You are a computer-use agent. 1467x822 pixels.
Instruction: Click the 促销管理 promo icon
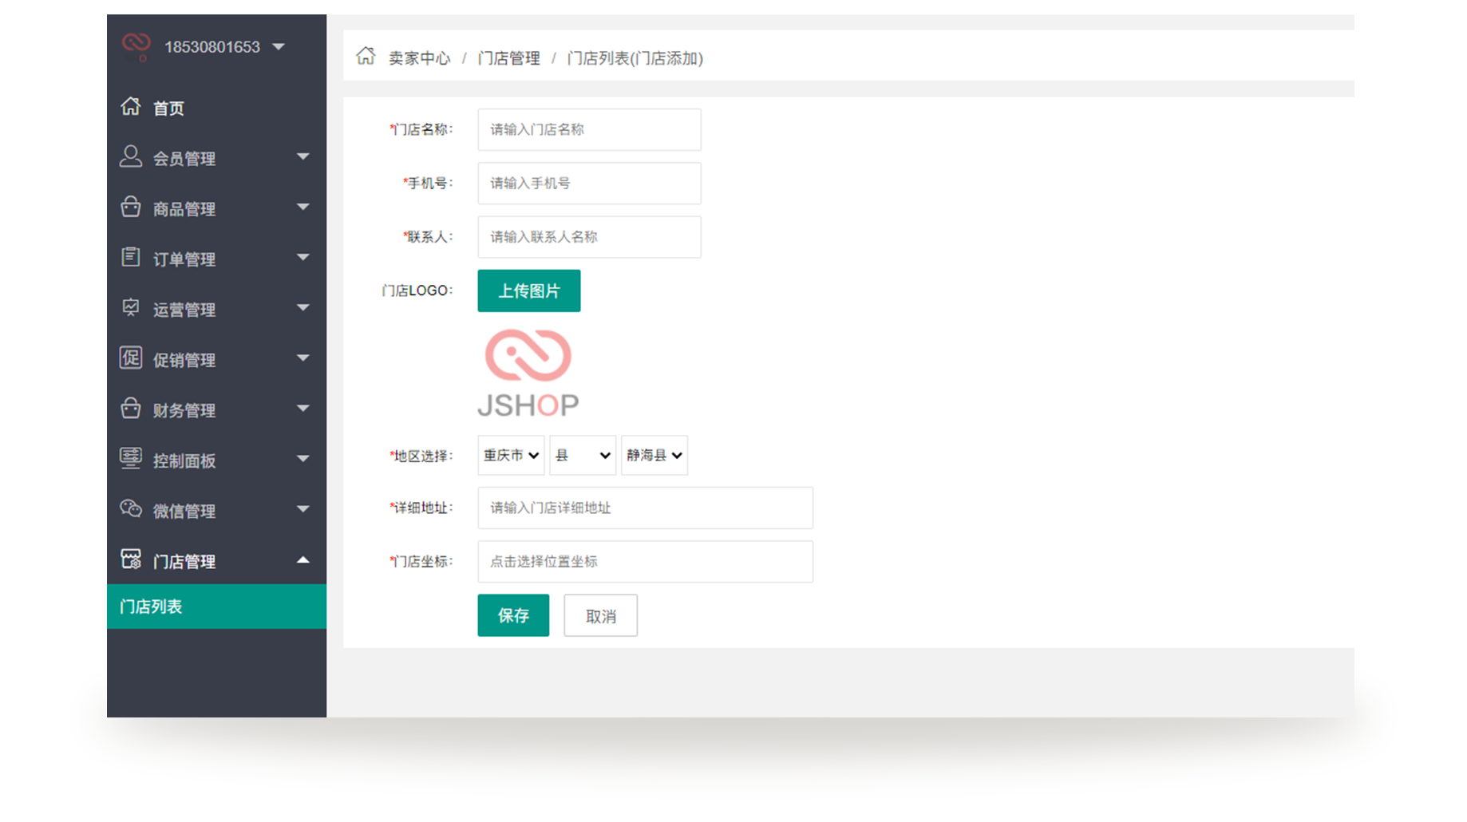click(131, 358)
